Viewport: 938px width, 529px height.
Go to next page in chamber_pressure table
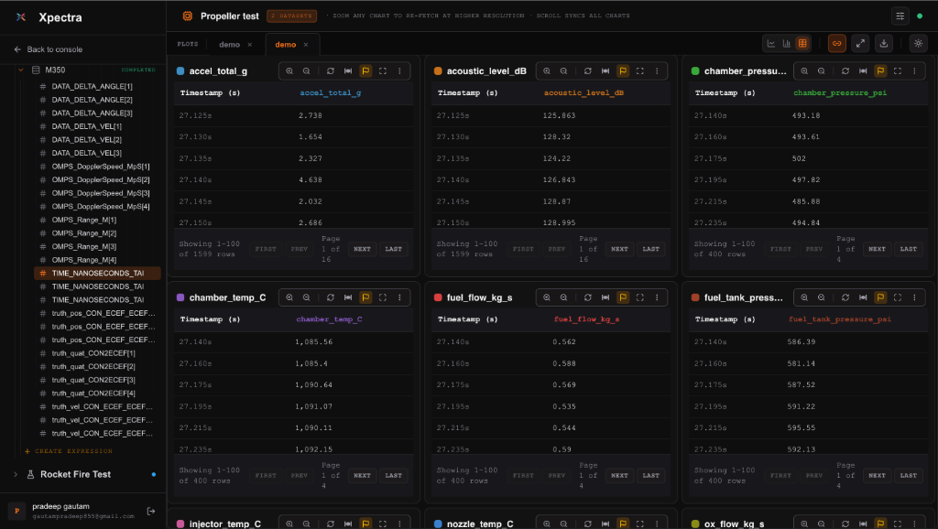(877, 249)
